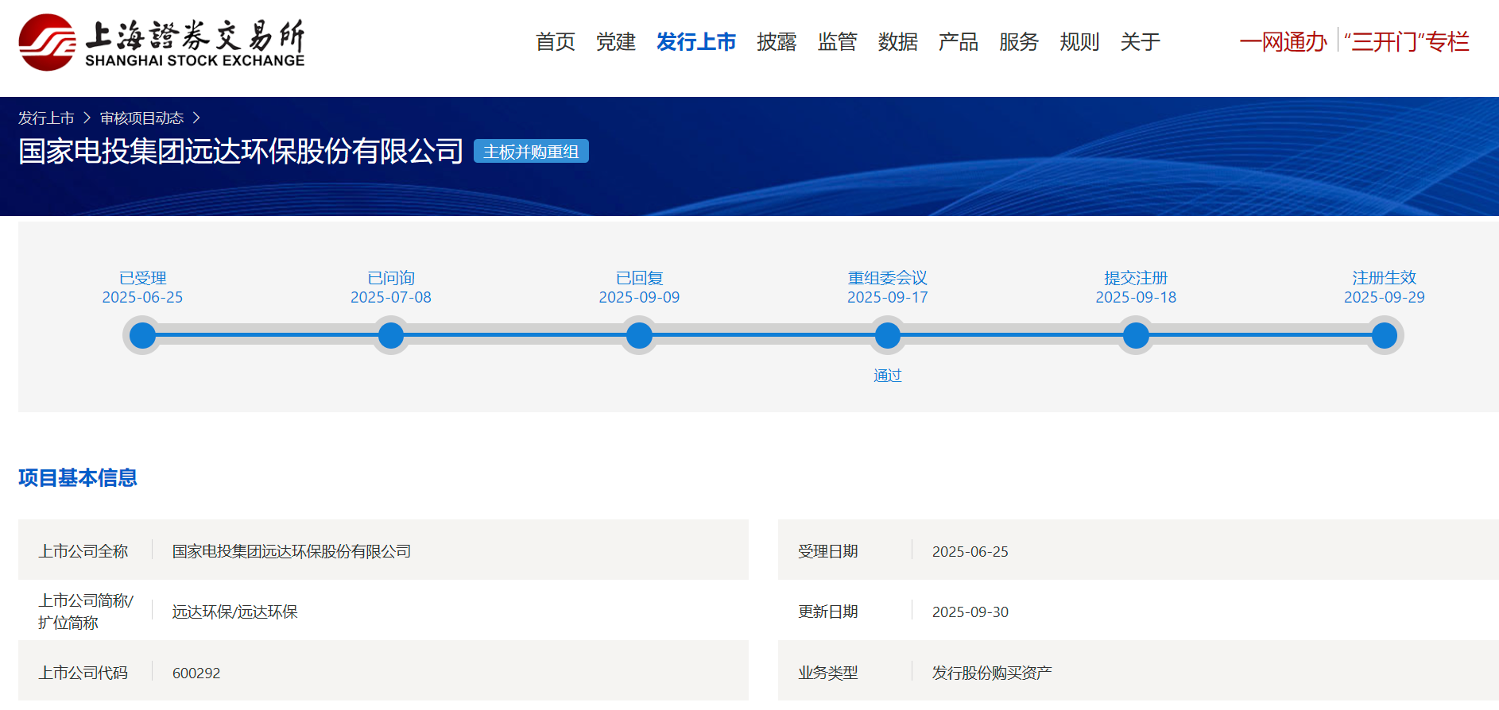This screenshot has height=710, width=1499.
Task: Select the 已受理 timeline dot
Action: (x=142, y=335)
